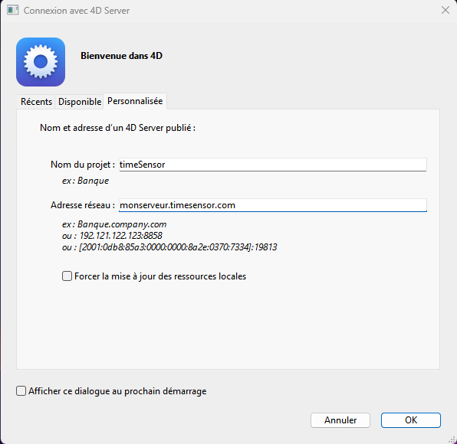Click the 'ex : Banque.company.com' example
This screenshot has height=444, width=457.
tap(114, 224)
